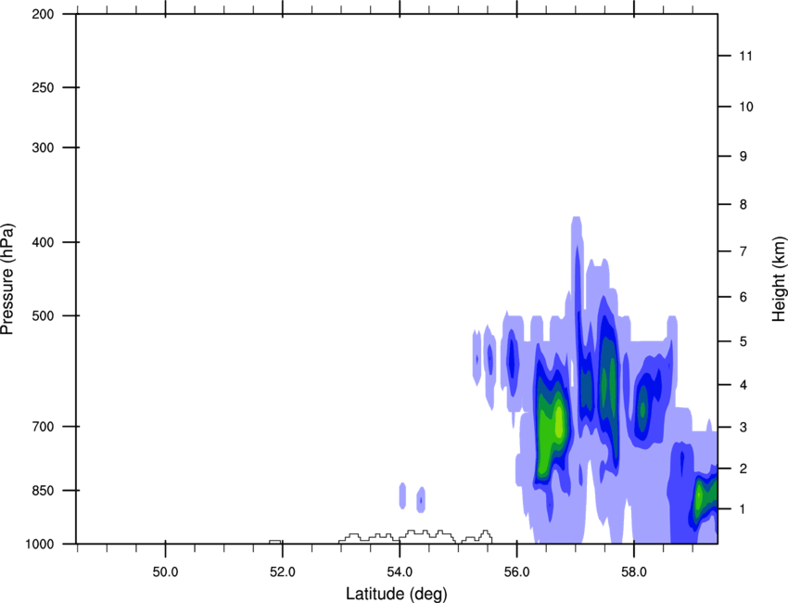Click the 9 km height tick label
The height and width of the screenshot is (603, 788).
744,157
